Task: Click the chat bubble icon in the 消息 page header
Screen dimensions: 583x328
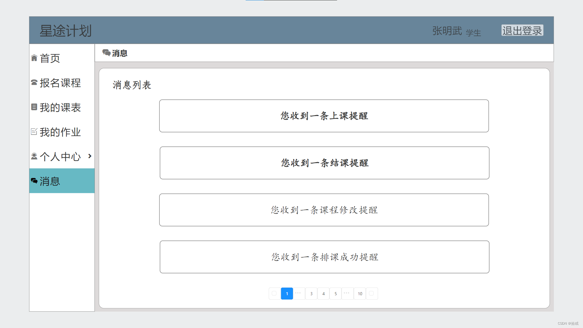Action: [106, 53]
